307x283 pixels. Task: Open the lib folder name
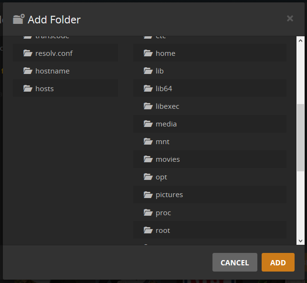click(159, 71)
